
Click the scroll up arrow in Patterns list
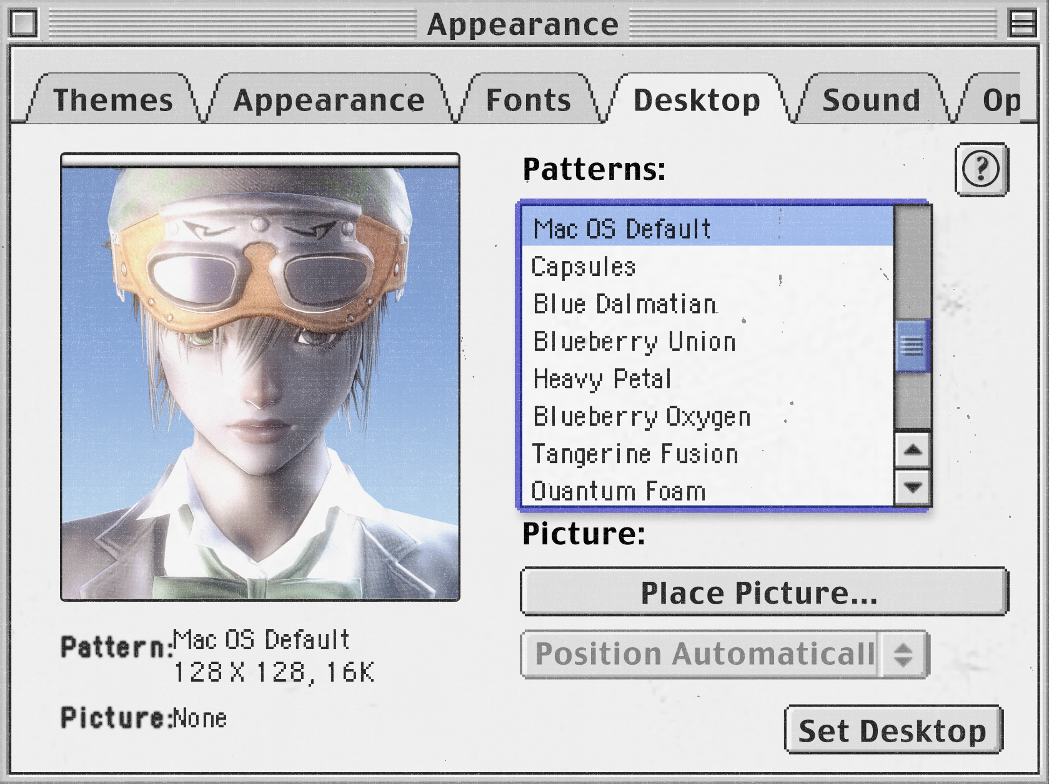coord(913,450)
